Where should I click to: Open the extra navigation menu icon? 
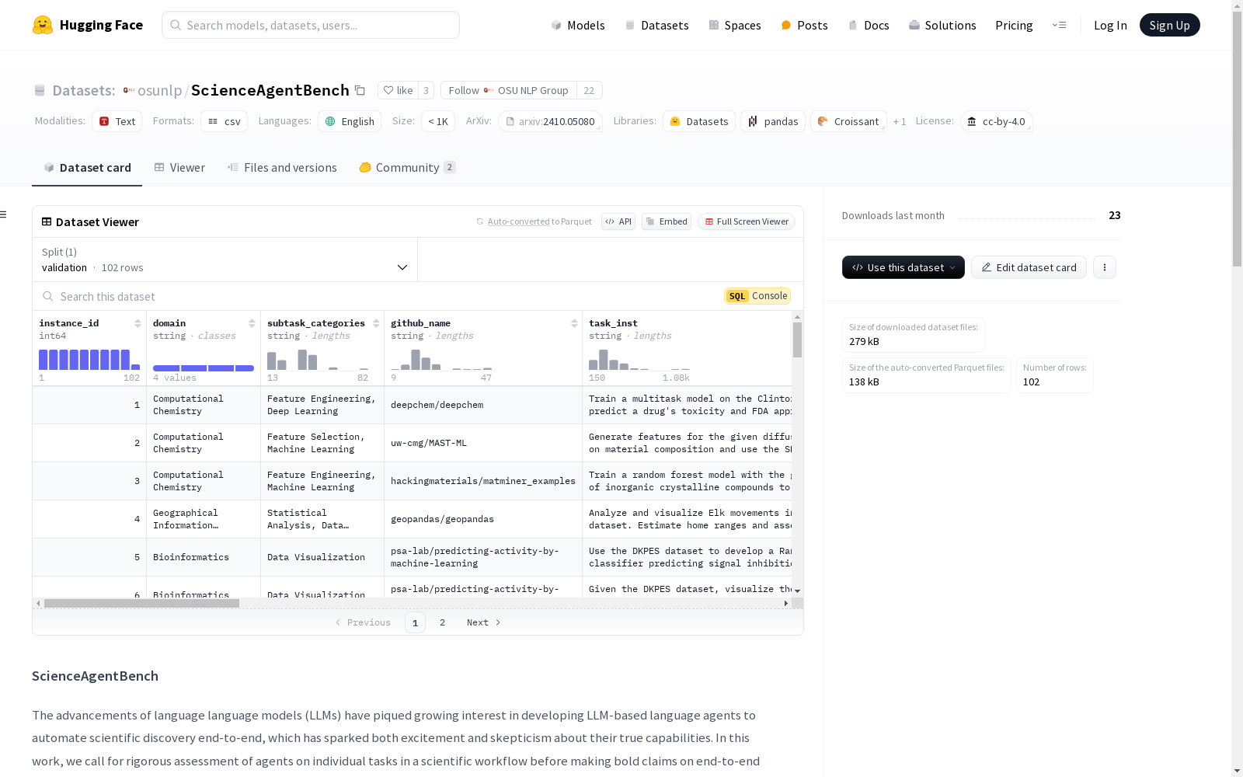click(x=1059, y=25)
